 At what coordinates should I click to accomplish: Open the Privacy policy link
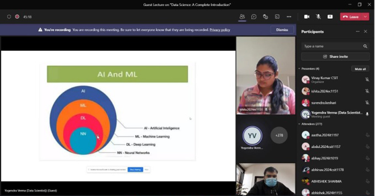[x=220, y=30]
